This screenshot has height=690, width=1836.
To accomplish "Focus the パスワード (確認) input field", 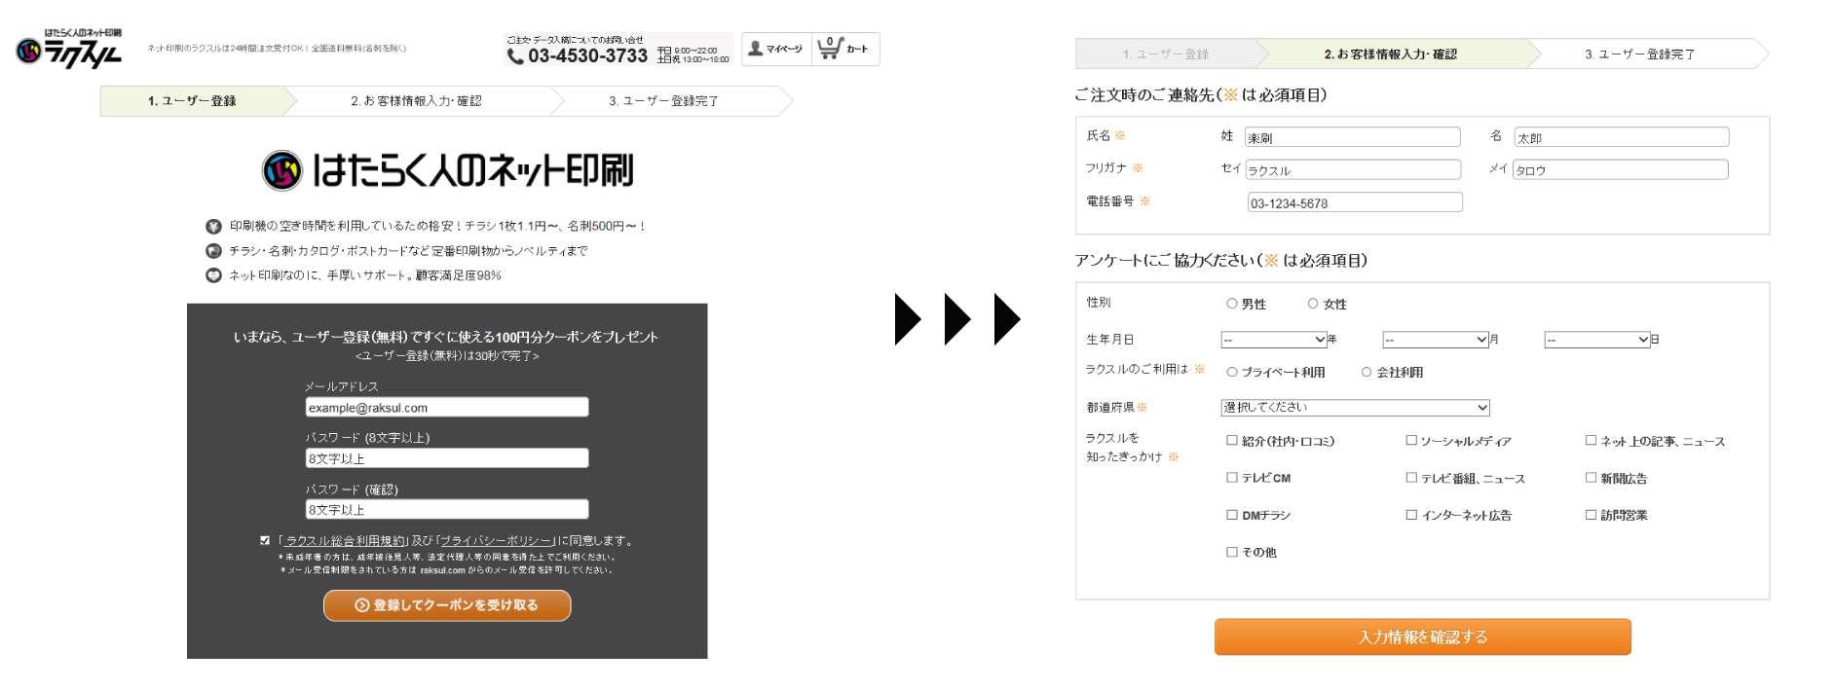I will pos(447,509).
